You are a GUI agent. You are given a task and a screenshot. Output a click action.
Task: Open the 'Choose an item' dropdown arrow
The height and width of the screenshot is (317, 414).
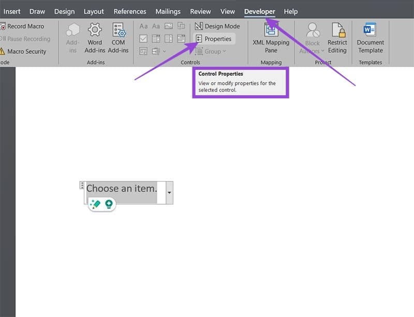(x=169, y=192)
